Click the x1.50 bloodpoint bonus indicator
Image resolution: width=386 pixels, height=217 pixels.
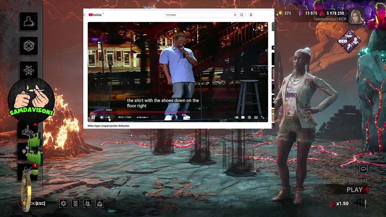click(x=340, y=204)
